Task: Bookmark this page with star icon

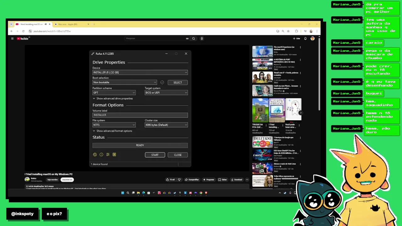Action: (x=288, y=31)
